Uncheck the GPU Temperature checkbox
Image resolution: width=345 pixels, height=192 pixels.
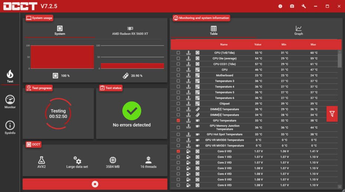click(x=178, y=120)
